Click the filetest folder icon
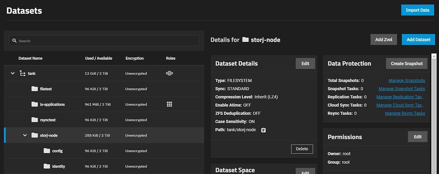439x174 pixels. [x=35, y=89]
